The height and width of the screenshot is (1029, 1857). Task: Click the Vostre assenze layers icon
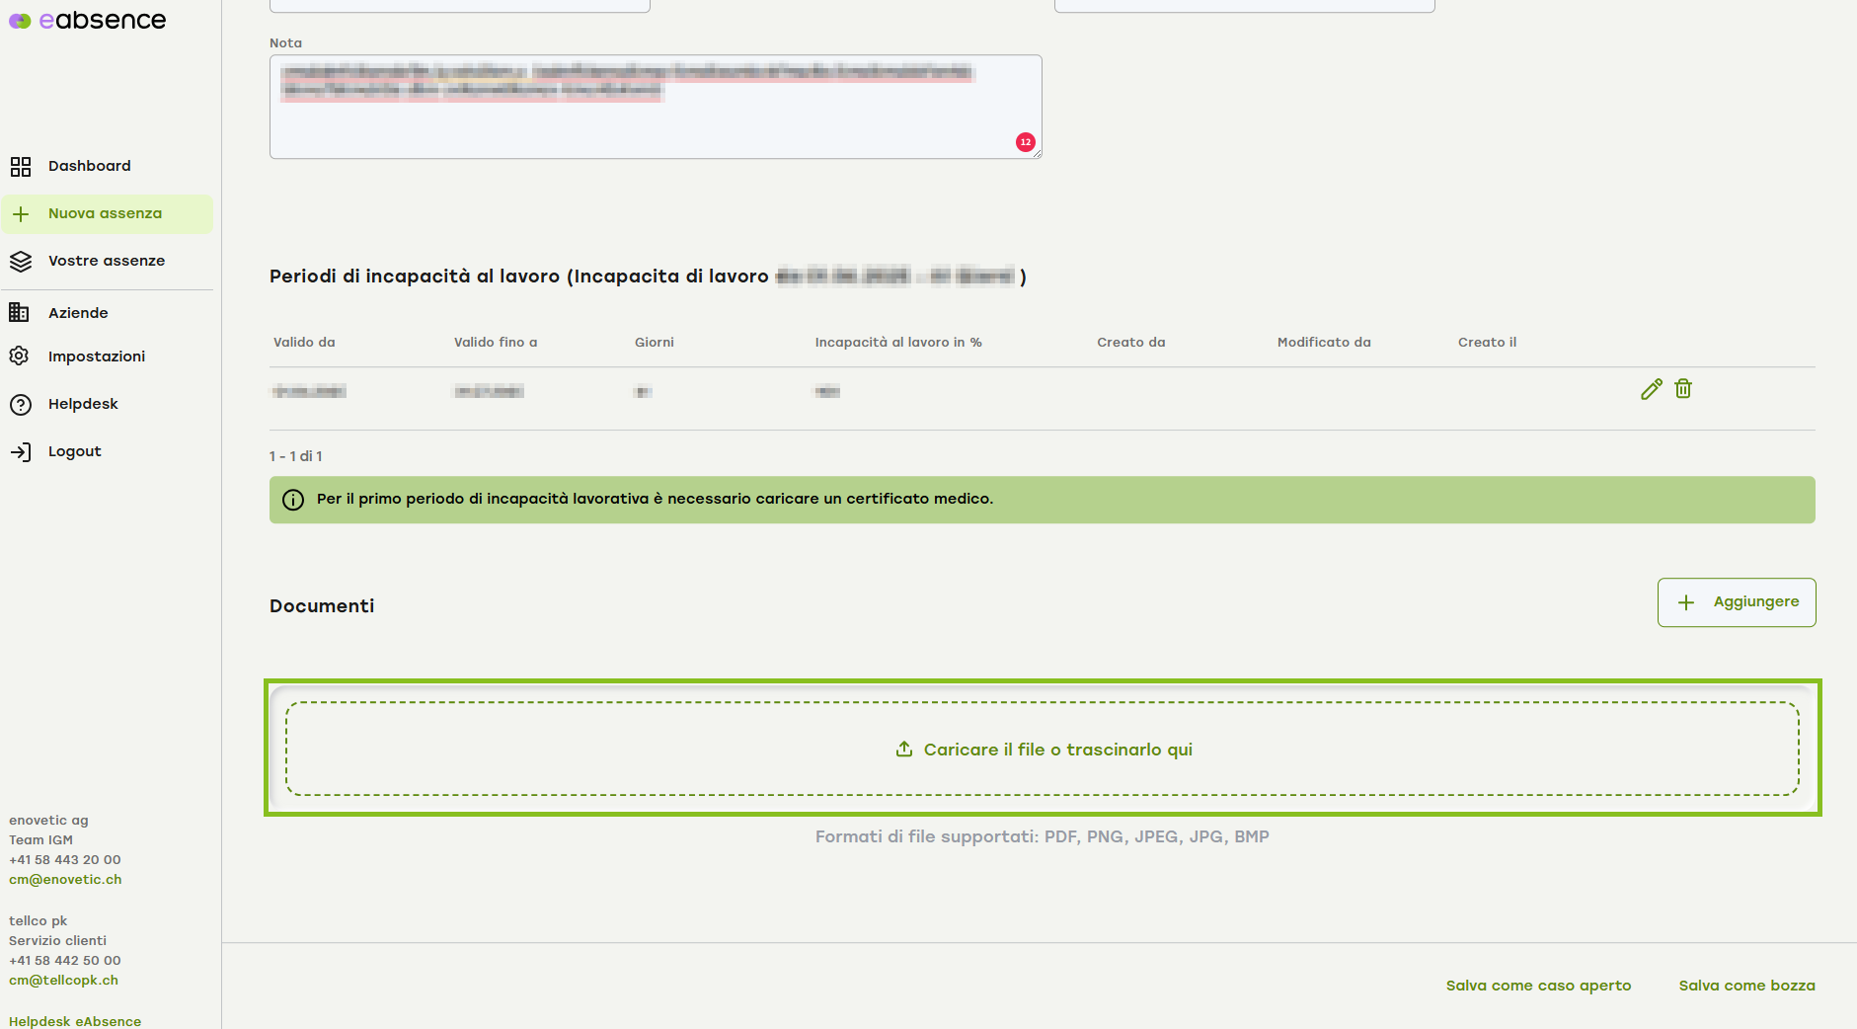click(x=21, y=261)
